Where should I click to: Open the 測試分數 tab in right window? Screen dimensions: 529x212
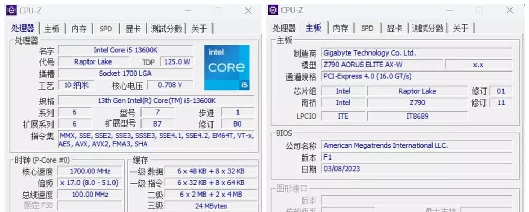(427, 29)
